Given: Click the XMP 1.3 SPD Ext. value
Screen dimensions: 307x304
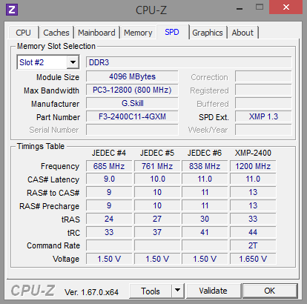Looking at the screenshot, I should pyautogui.click(x=263, y=116).
